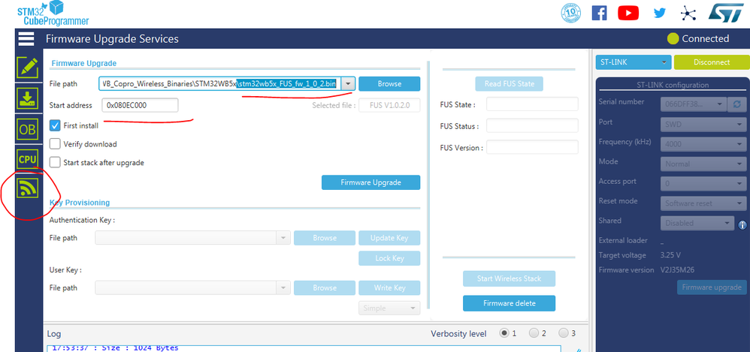
Task: Browse for the User Key file
Action: (x=325, y=288)
